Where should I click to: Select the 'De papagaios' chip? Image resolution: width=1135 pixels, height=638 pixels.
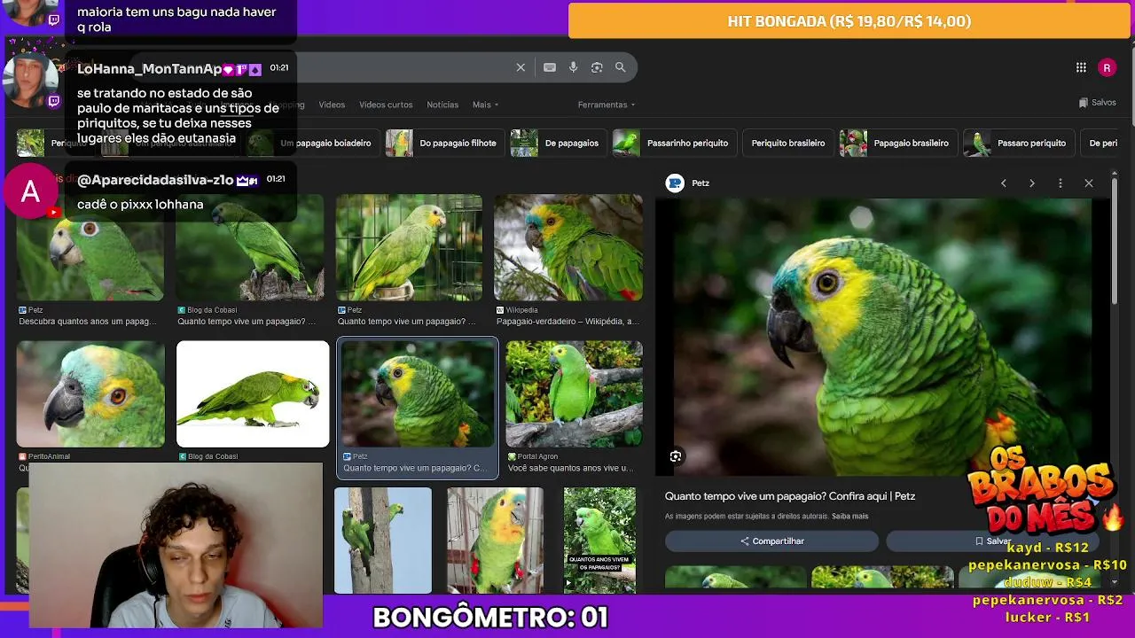[557, 143]
